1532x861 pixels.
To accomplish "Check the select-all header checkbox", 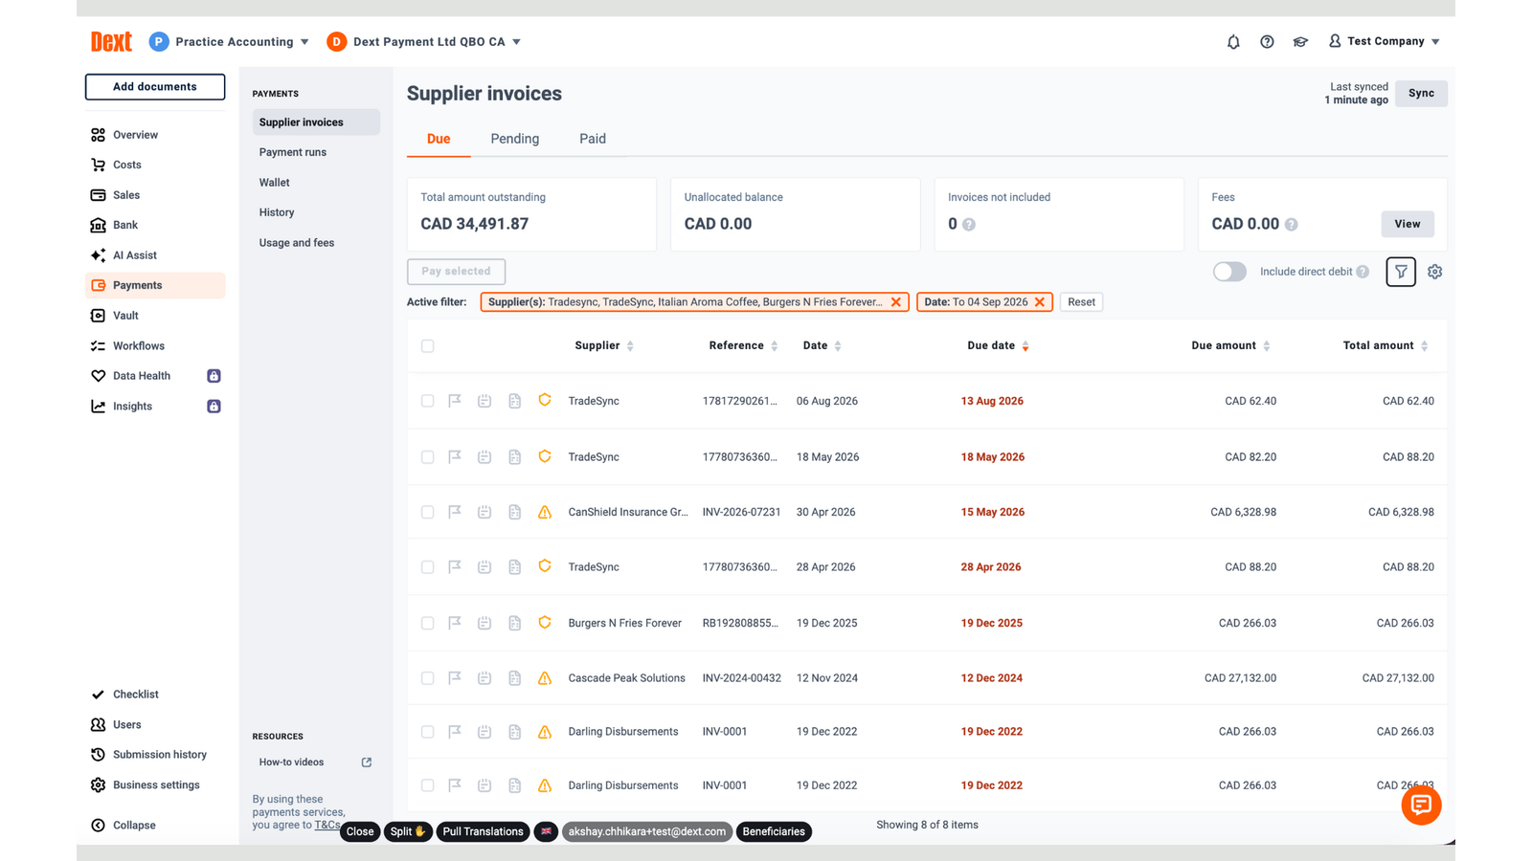I will pos(428,346).
